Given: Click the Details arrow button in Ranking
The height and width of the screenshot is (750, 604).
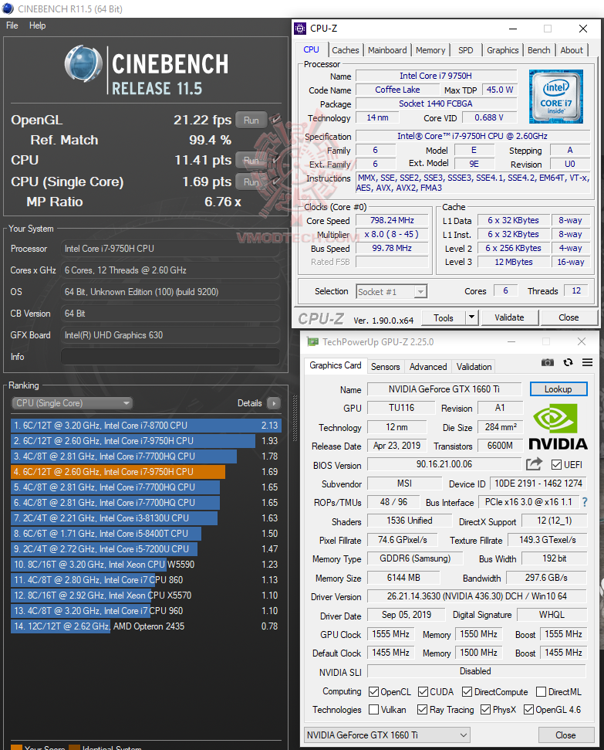Looking at the screenshot, I should click(x=274, y=403).
